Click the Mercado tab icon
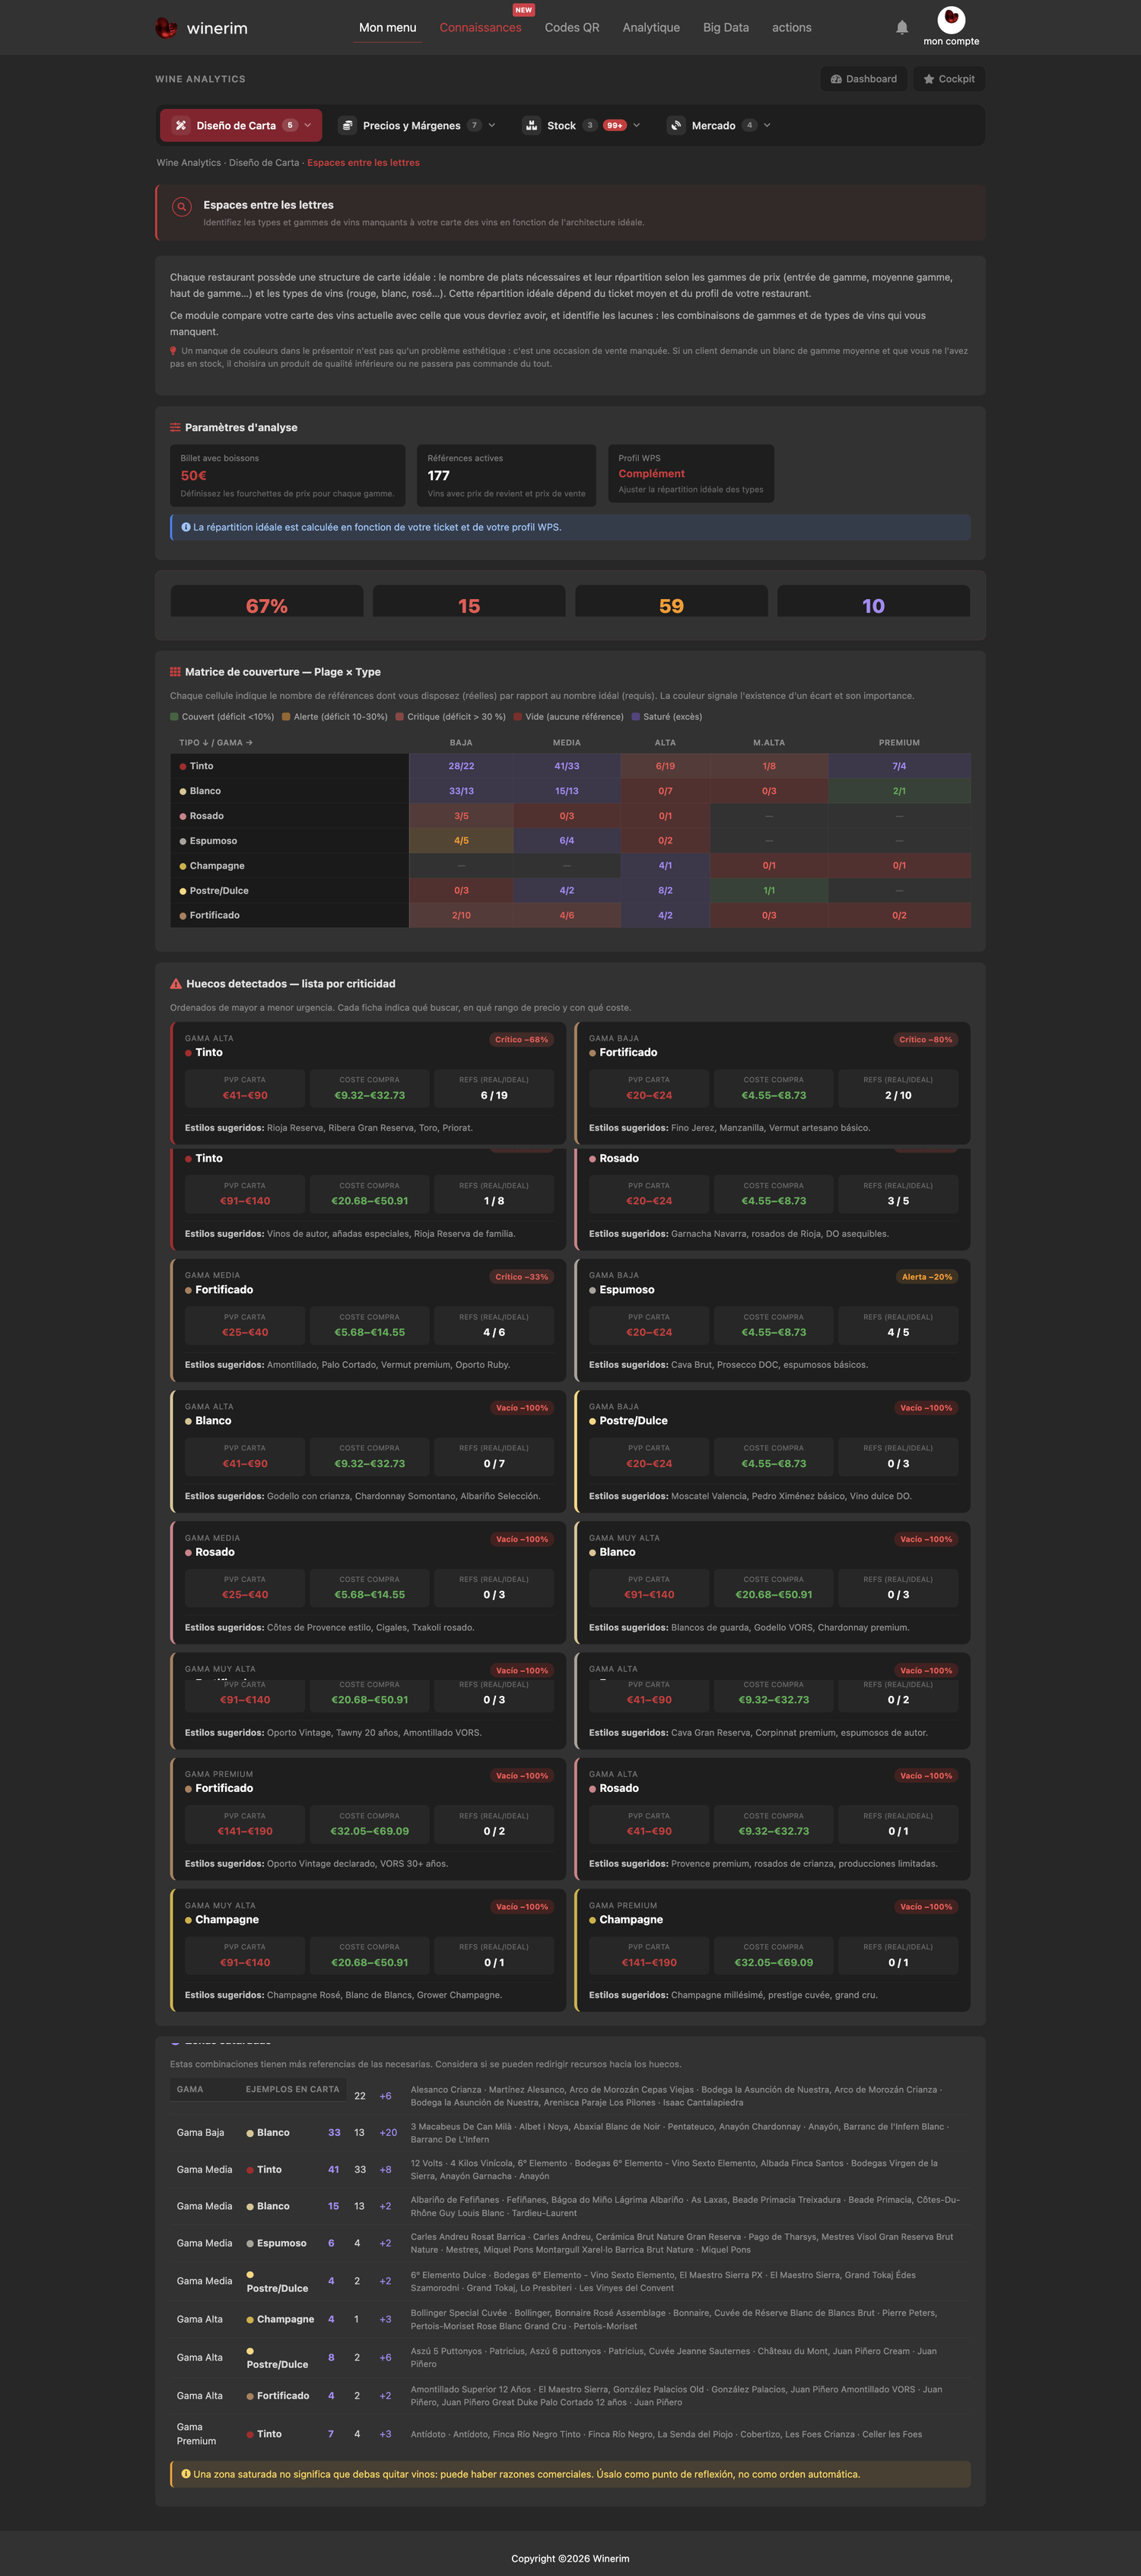 (676, 126)
